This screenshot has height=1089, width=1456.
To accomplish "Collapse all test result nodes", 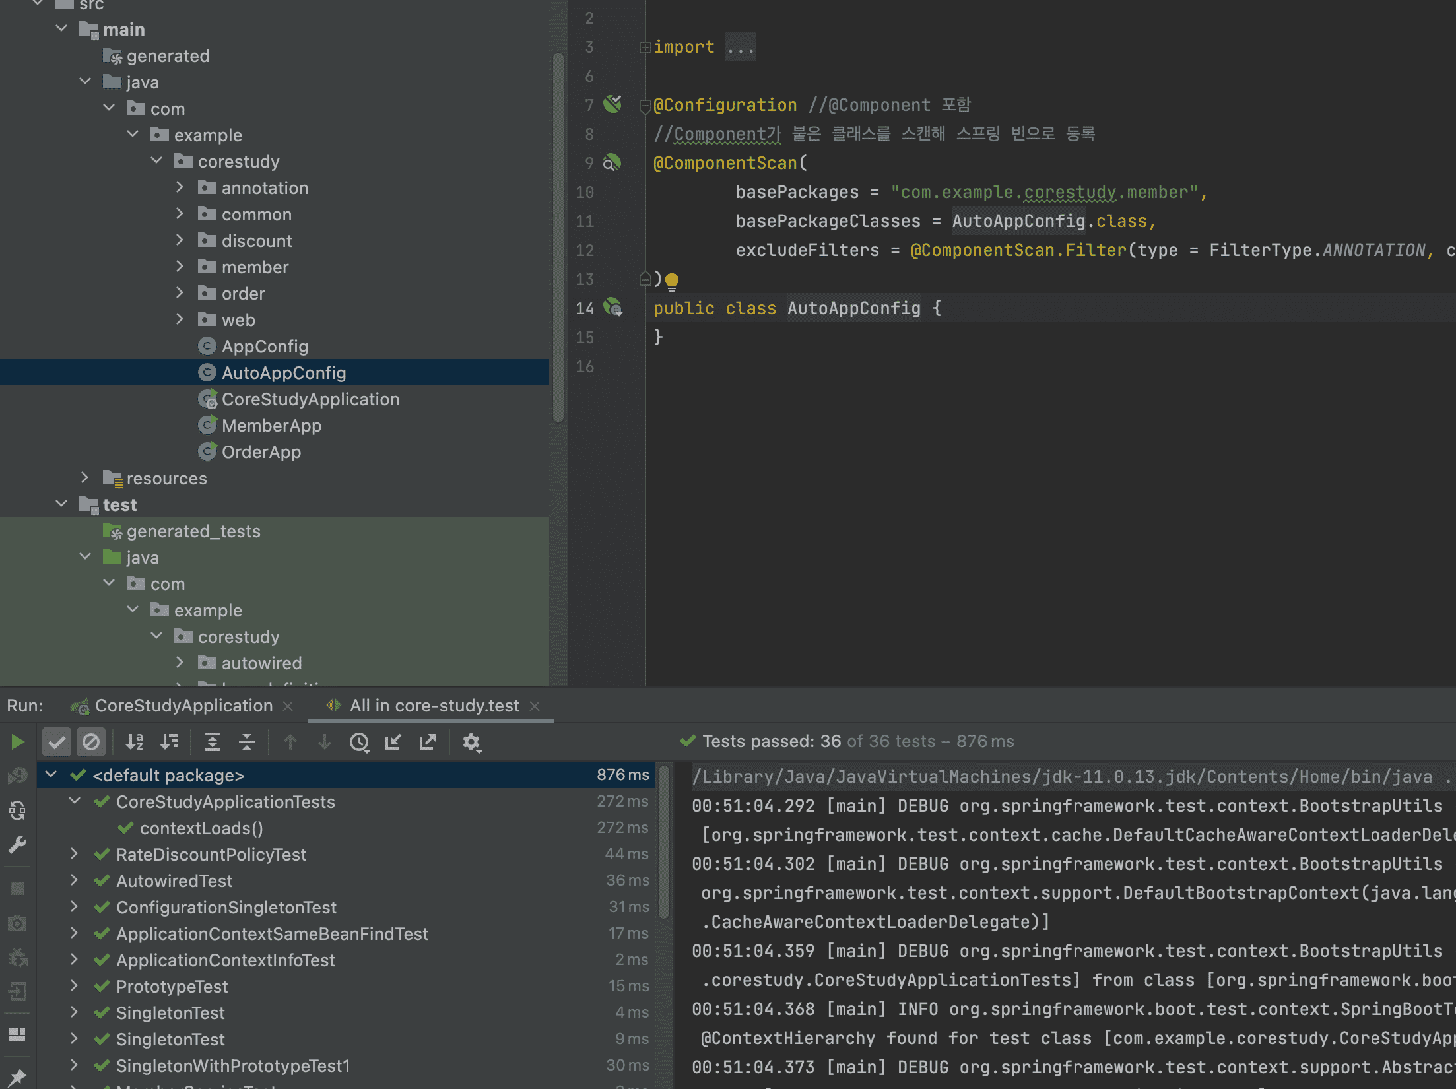I will point(247,742).
